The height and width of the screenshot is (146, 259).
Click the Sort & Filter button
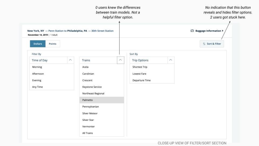[212, 44]
